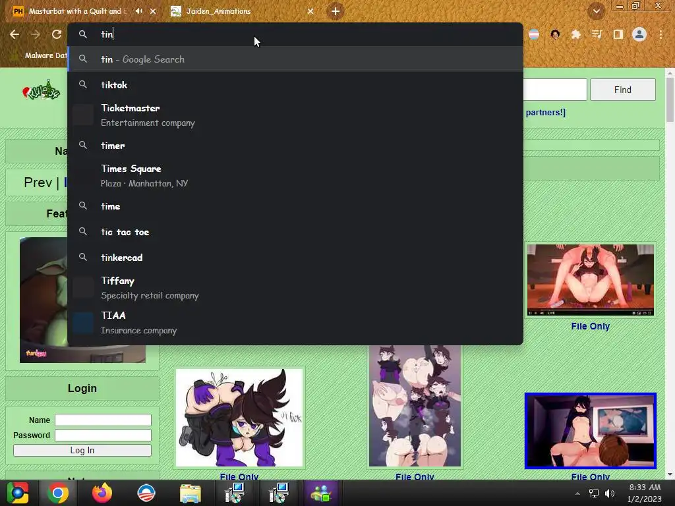Image resolution: width=675 pixels, height=506 pixels.
Task: Open the media controls button
Action: tap(597, 34)
